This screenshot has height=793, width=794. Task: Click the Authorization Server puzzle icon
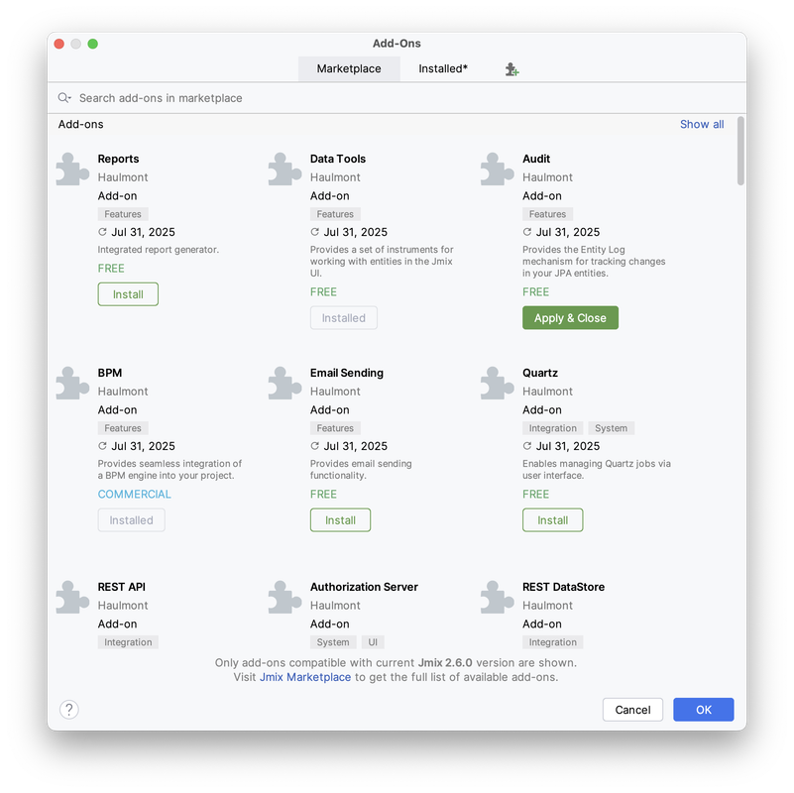(284, 598)
